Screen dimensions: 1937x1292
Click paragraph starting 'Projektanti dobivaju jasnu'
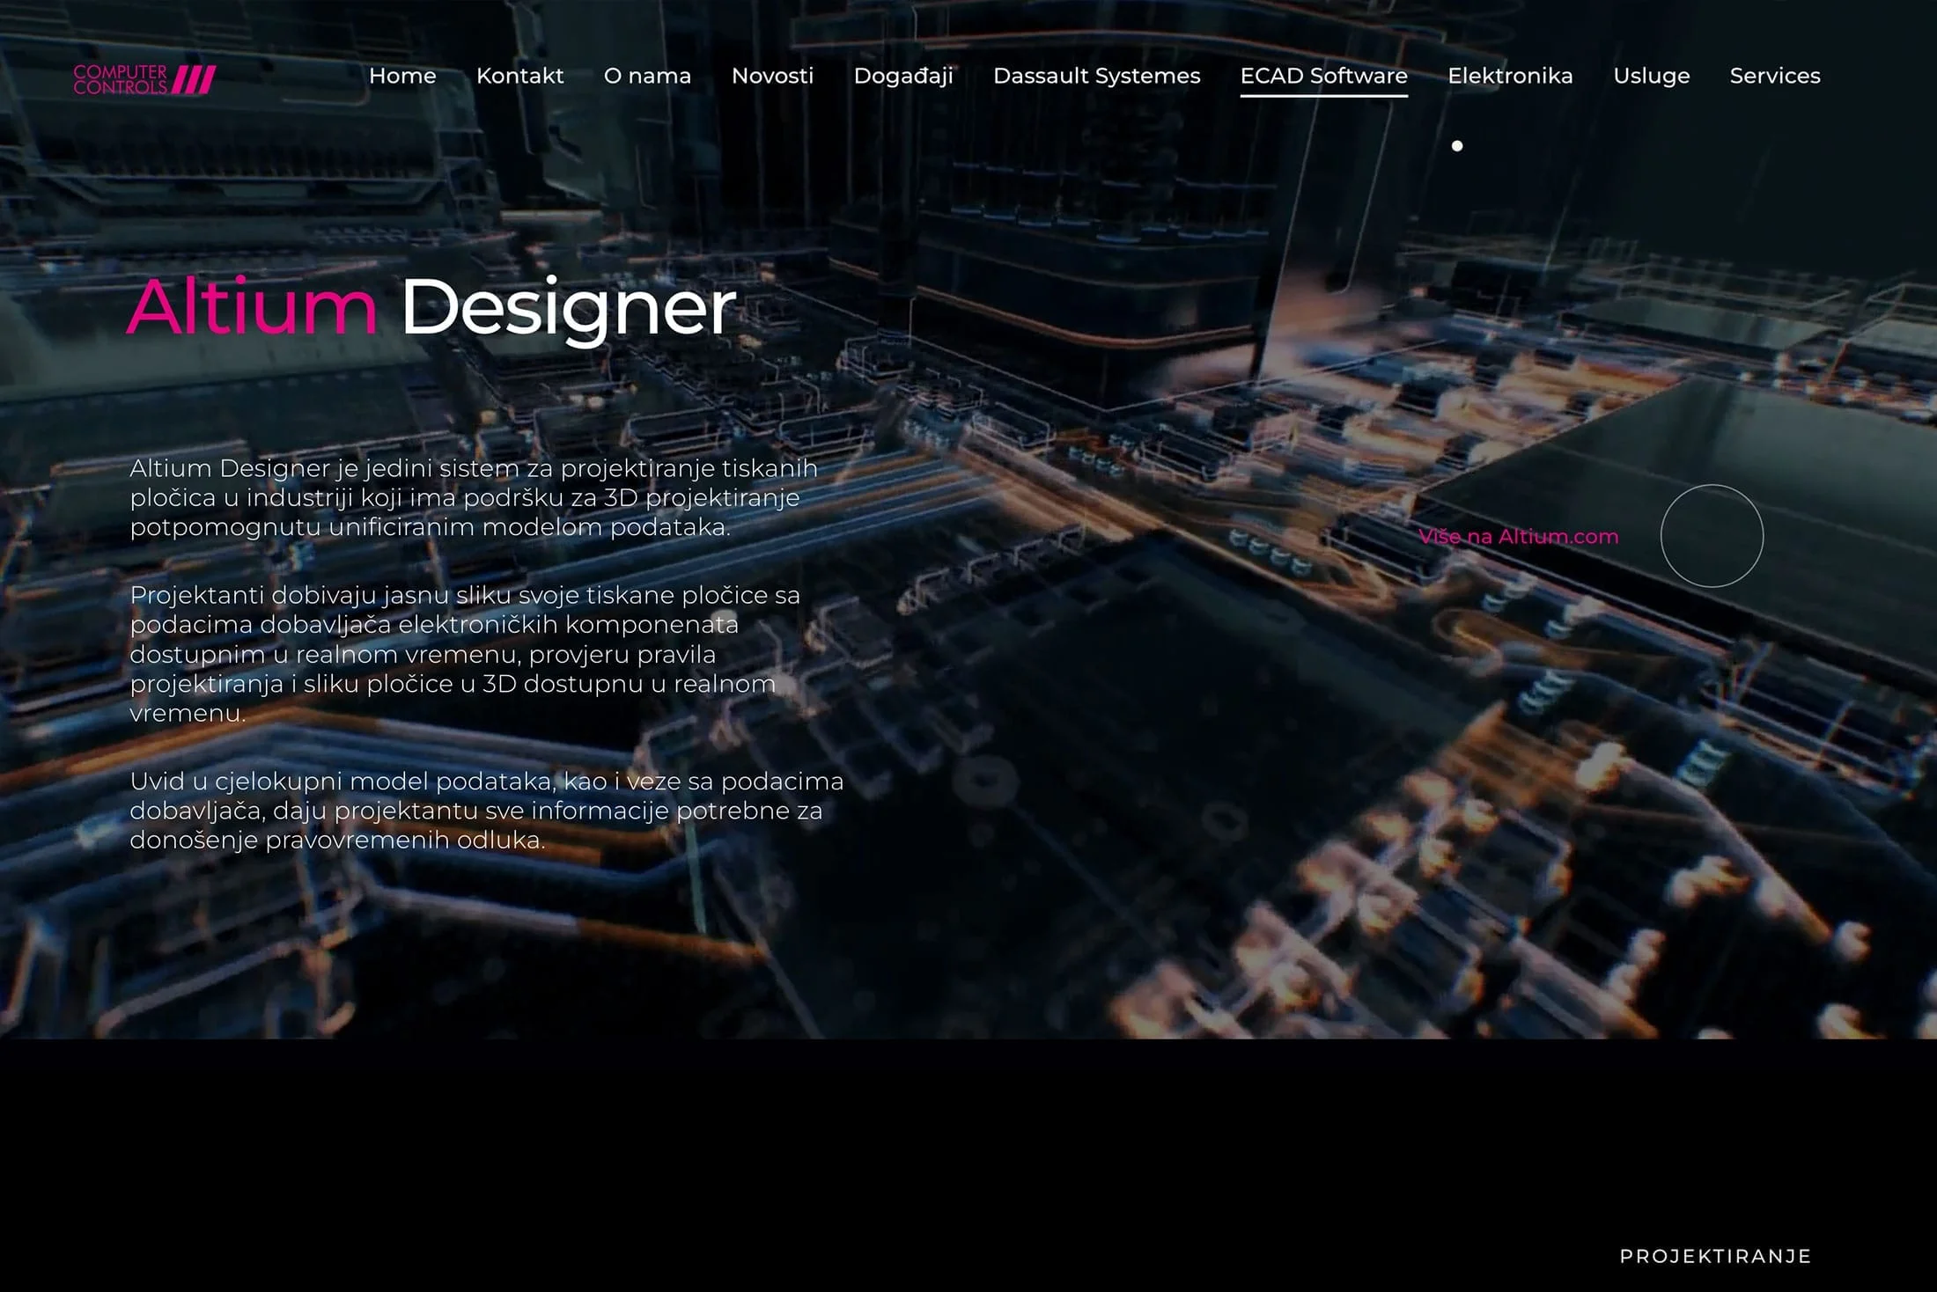point(465,654)
